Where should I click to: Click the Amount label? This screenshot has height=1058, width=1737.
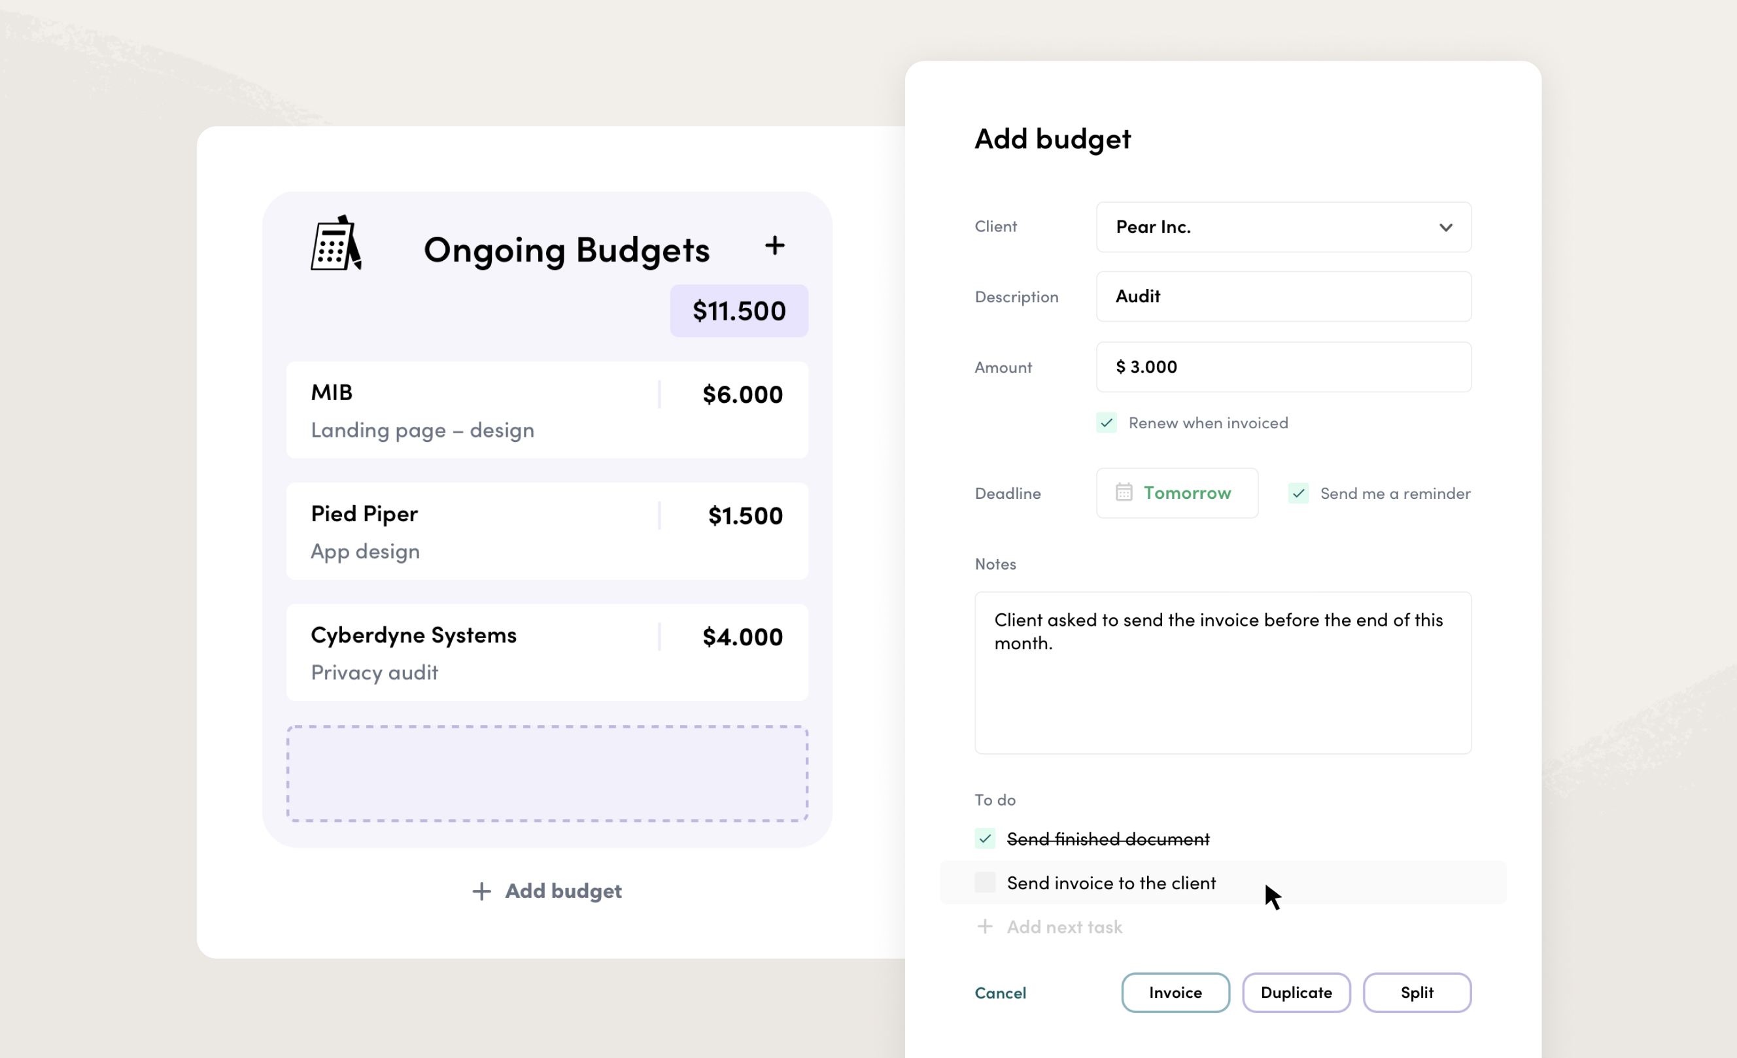coord(1003,367)
